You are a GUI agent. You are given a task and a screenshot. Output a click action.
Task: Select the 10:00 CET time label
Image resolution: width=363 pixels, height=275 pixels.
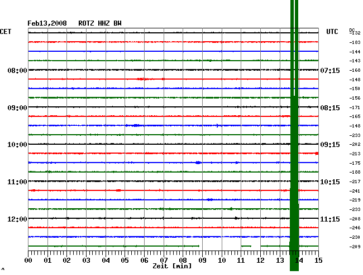tap(17, 145)
